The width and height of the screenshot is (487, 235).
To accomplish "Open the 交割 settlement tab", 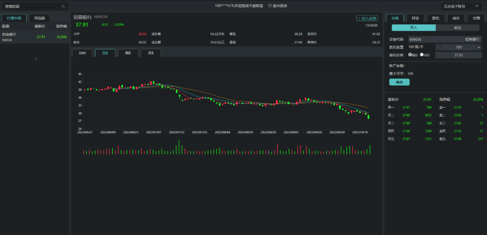I will tap(476, 18).
